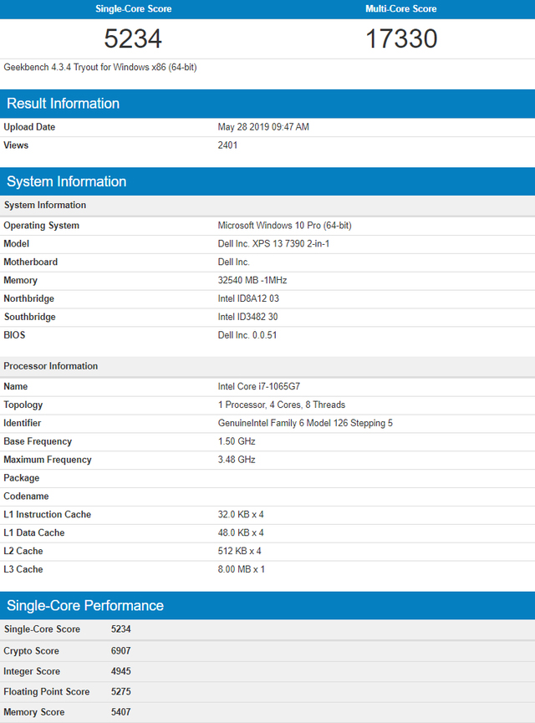Click the Single-Core Performance section header

click(x=267, y=605)
